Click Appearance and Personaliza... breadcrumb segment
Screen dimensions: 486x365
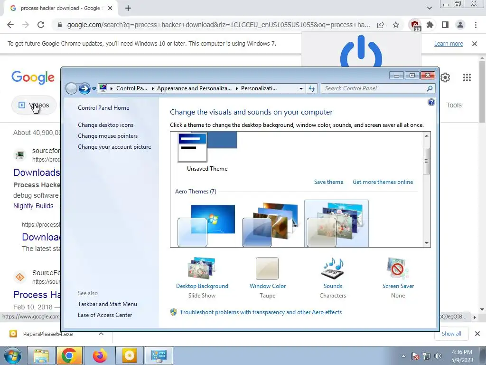(x=194, y=88)
